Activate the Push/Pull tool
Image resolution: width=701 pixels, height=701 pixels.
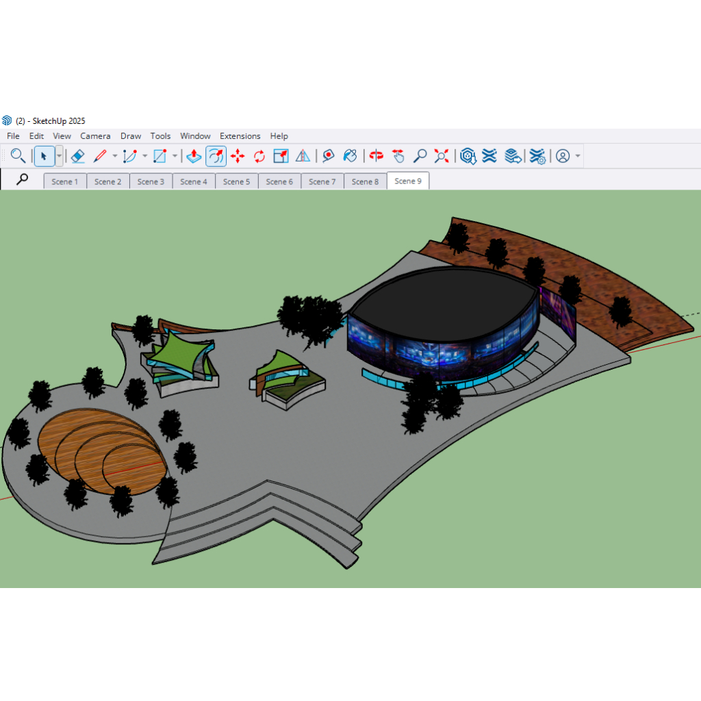[x=194, y=156]
